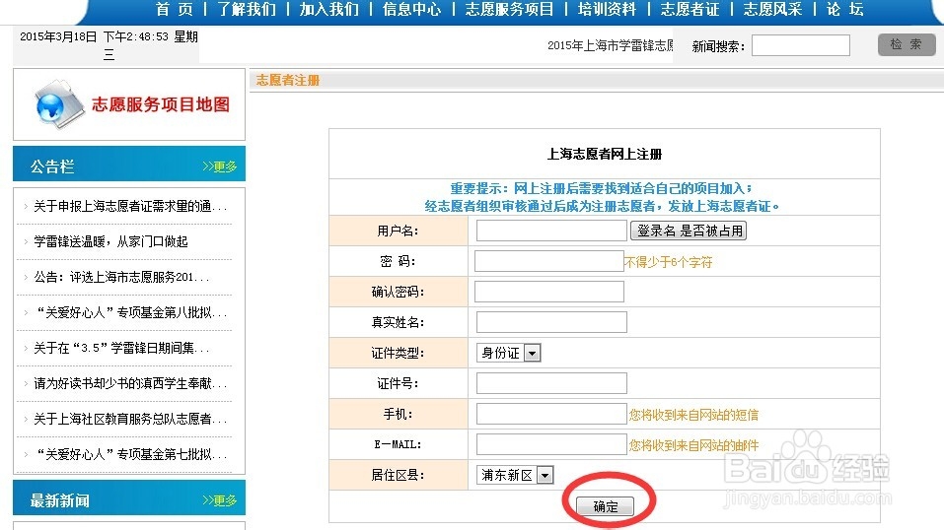Screen dimensions: 944x530
Task: Open notice 关于上海社区教育服务总队志愿者...
Action: [x=130, y=420]
